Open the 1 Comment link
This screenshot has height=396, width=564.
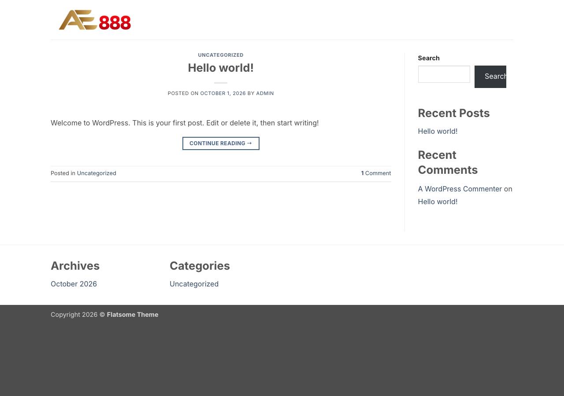tap(376, 173)
